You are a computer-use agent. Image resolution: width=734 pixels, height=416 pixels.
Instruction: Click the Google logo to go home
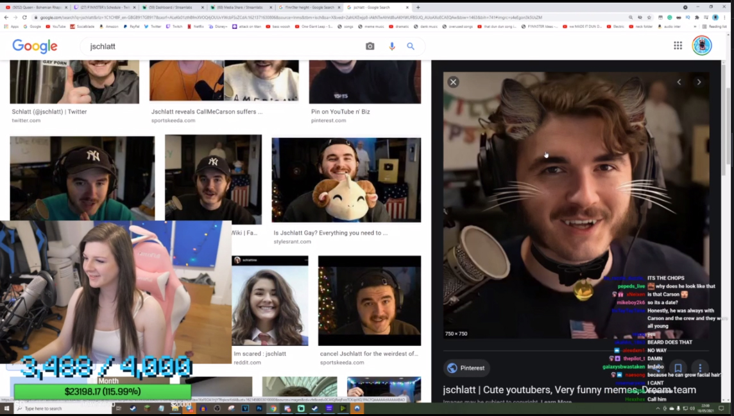pyautogui.click(x=35, y=46)
